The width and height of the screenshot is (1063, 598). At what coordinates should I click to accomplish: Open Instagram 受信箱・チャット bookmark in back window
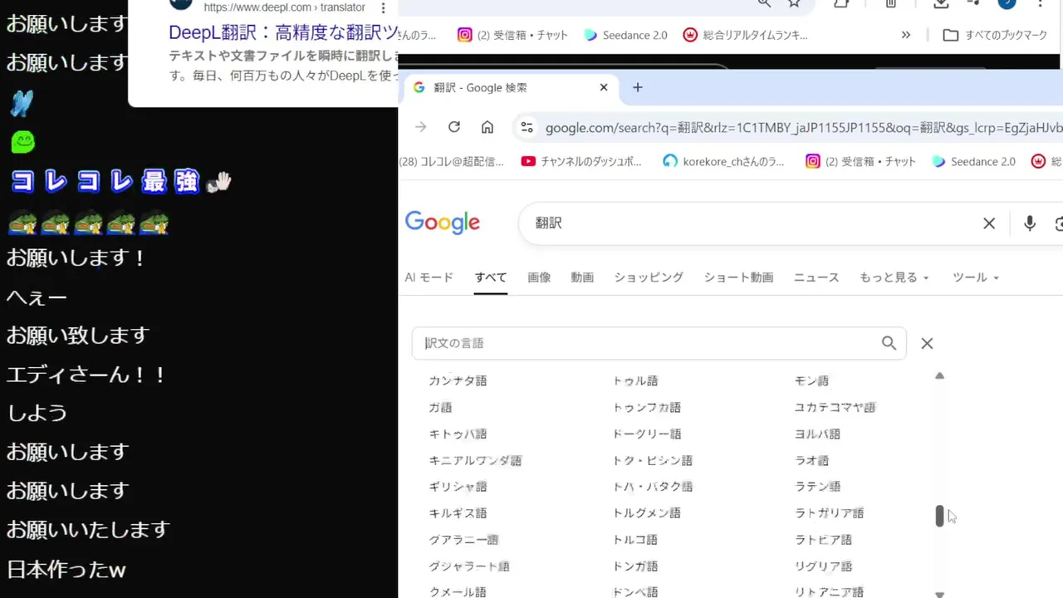513,35
